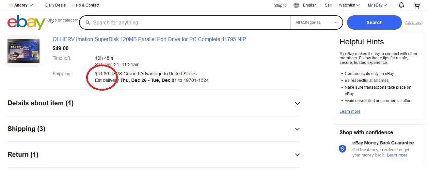The width and height of the screenshot is (428, 192).
Task: Click the Money Back Guarantee shield icon
Action: (x=342, y=149)
